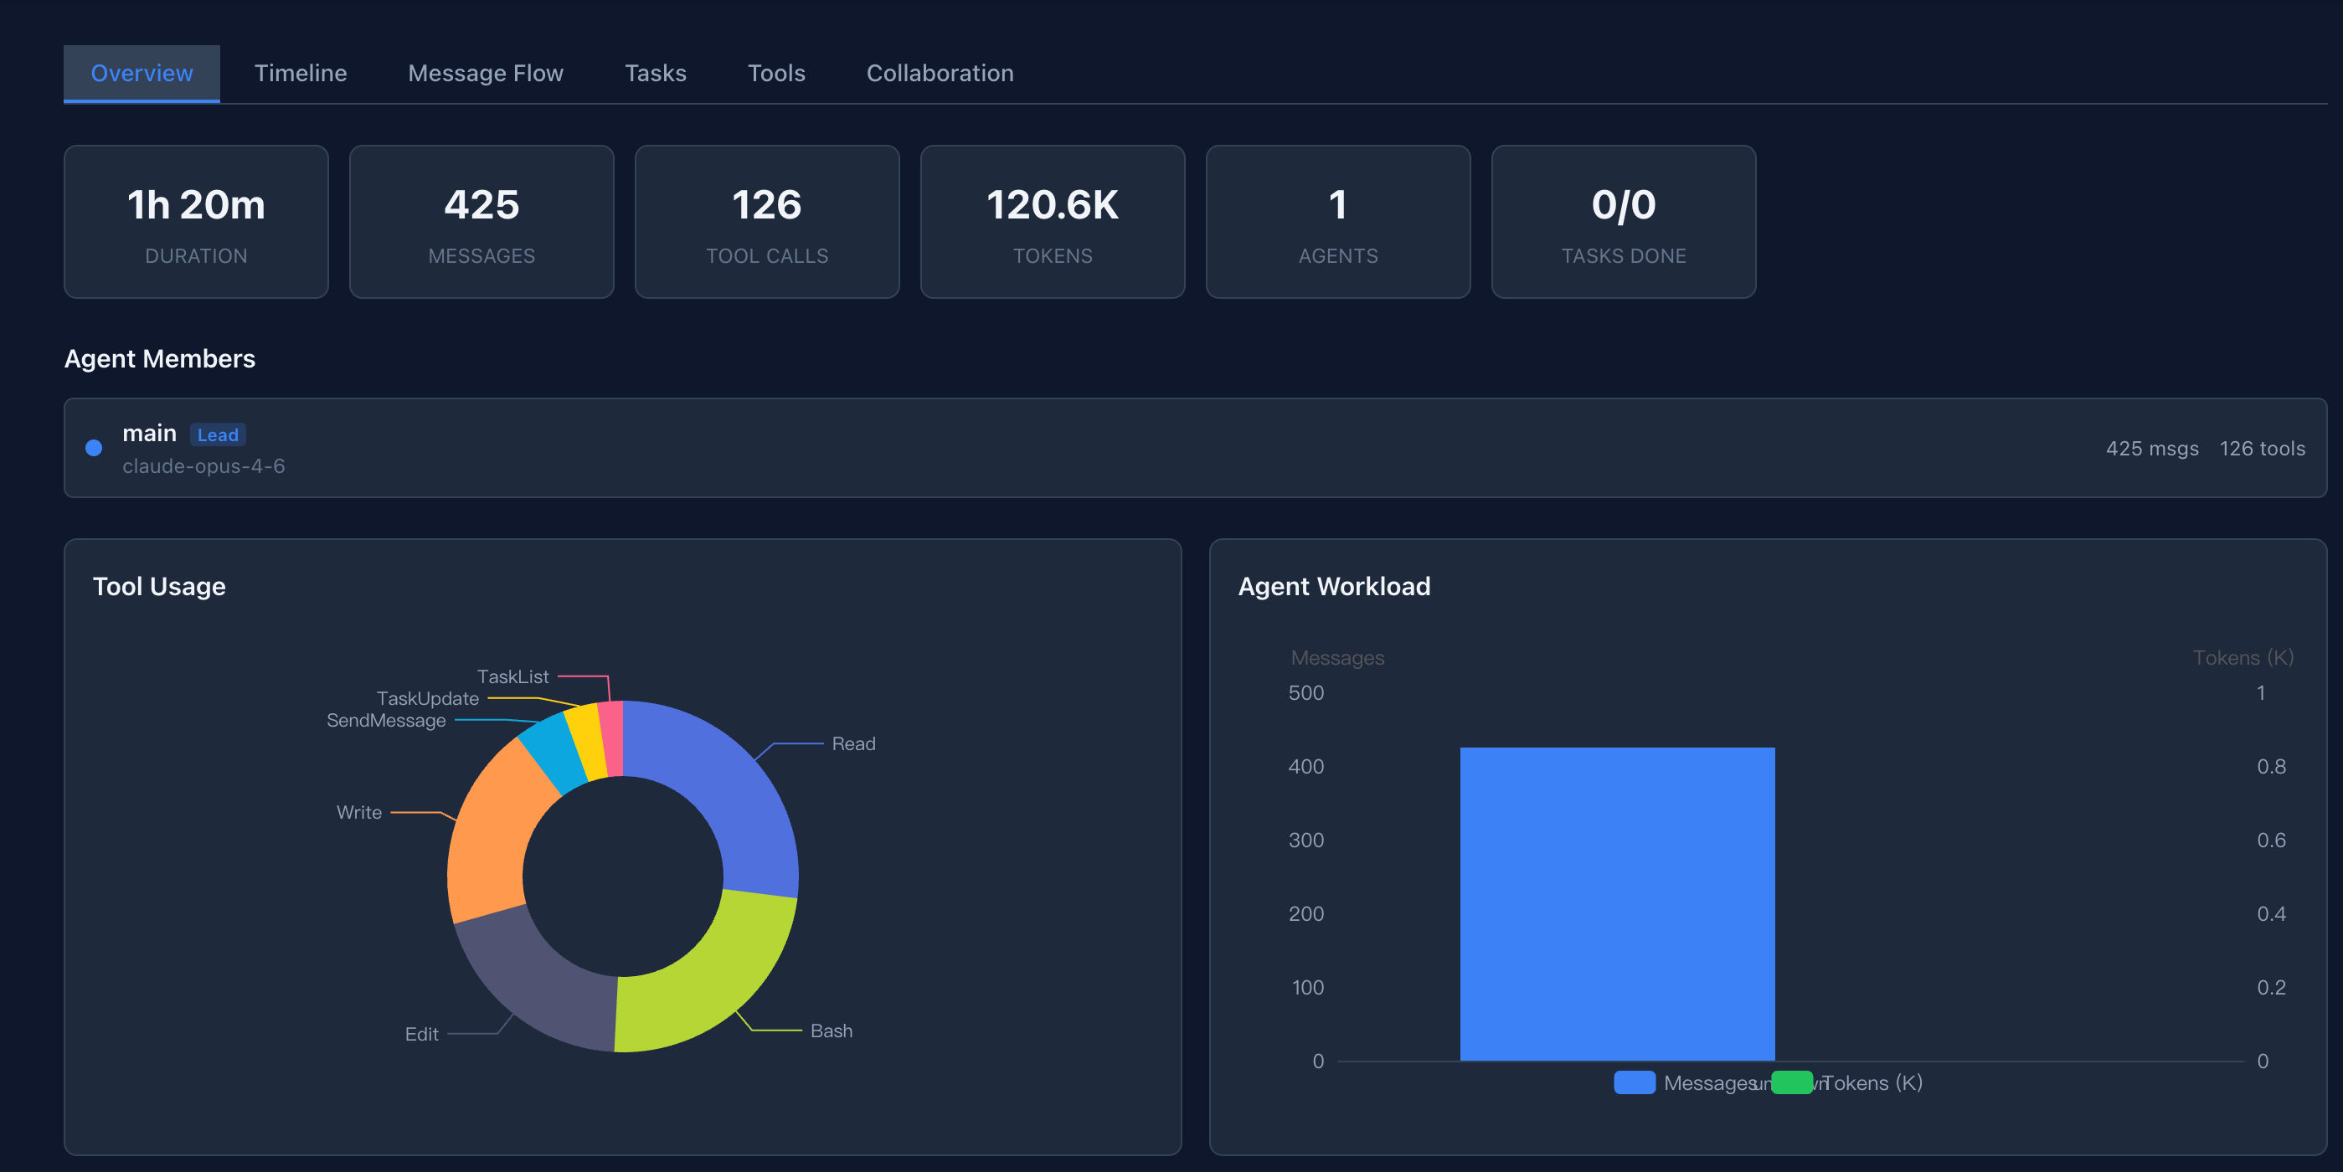Click the cyan SendMessage donut slice
This screenshot has width=2343, height=1172.
554,750
